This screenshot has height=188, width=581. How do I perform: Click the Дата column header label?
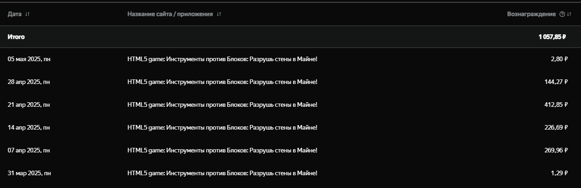15,14
